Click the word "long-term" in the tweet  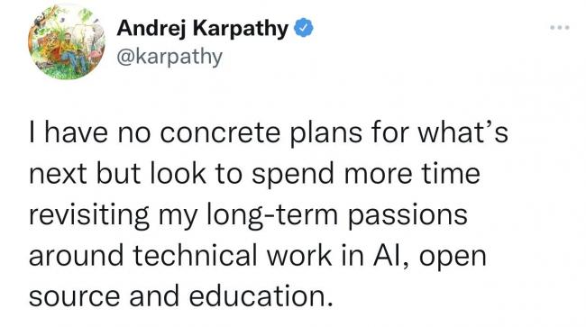[x=272, y=216]
